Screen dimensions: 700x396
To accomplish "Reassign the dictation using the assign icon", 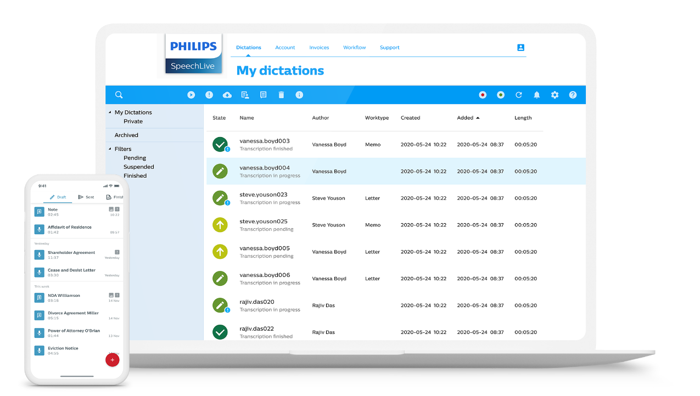I will coord(245,94).
